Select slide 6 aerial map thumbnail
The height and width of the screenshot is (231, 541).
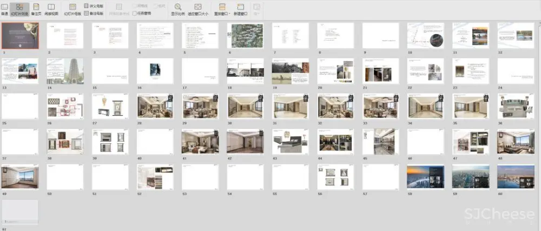tap(246, 36)
